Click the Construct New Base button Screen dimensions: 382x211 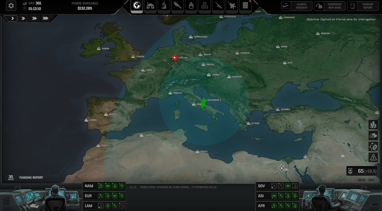point(330,6)
